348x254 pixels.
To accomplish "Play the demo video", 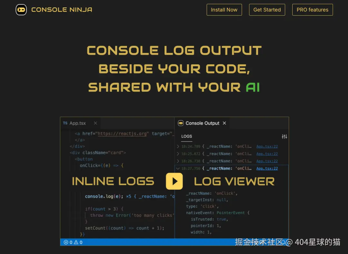I will click(x=174, y=181).
